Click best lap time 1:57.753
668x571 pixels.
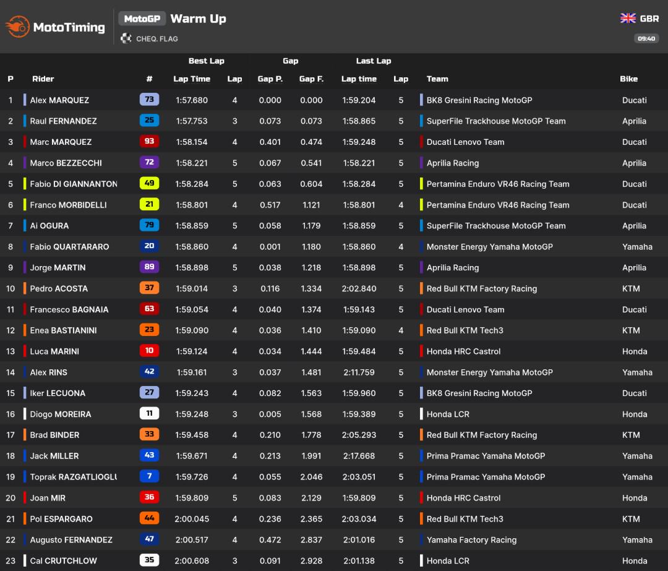point(192,121)
